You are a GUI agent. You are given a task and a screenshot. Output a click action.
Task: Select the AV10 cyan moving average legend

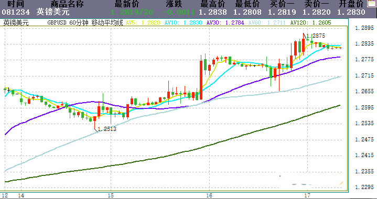click(183, 23)
